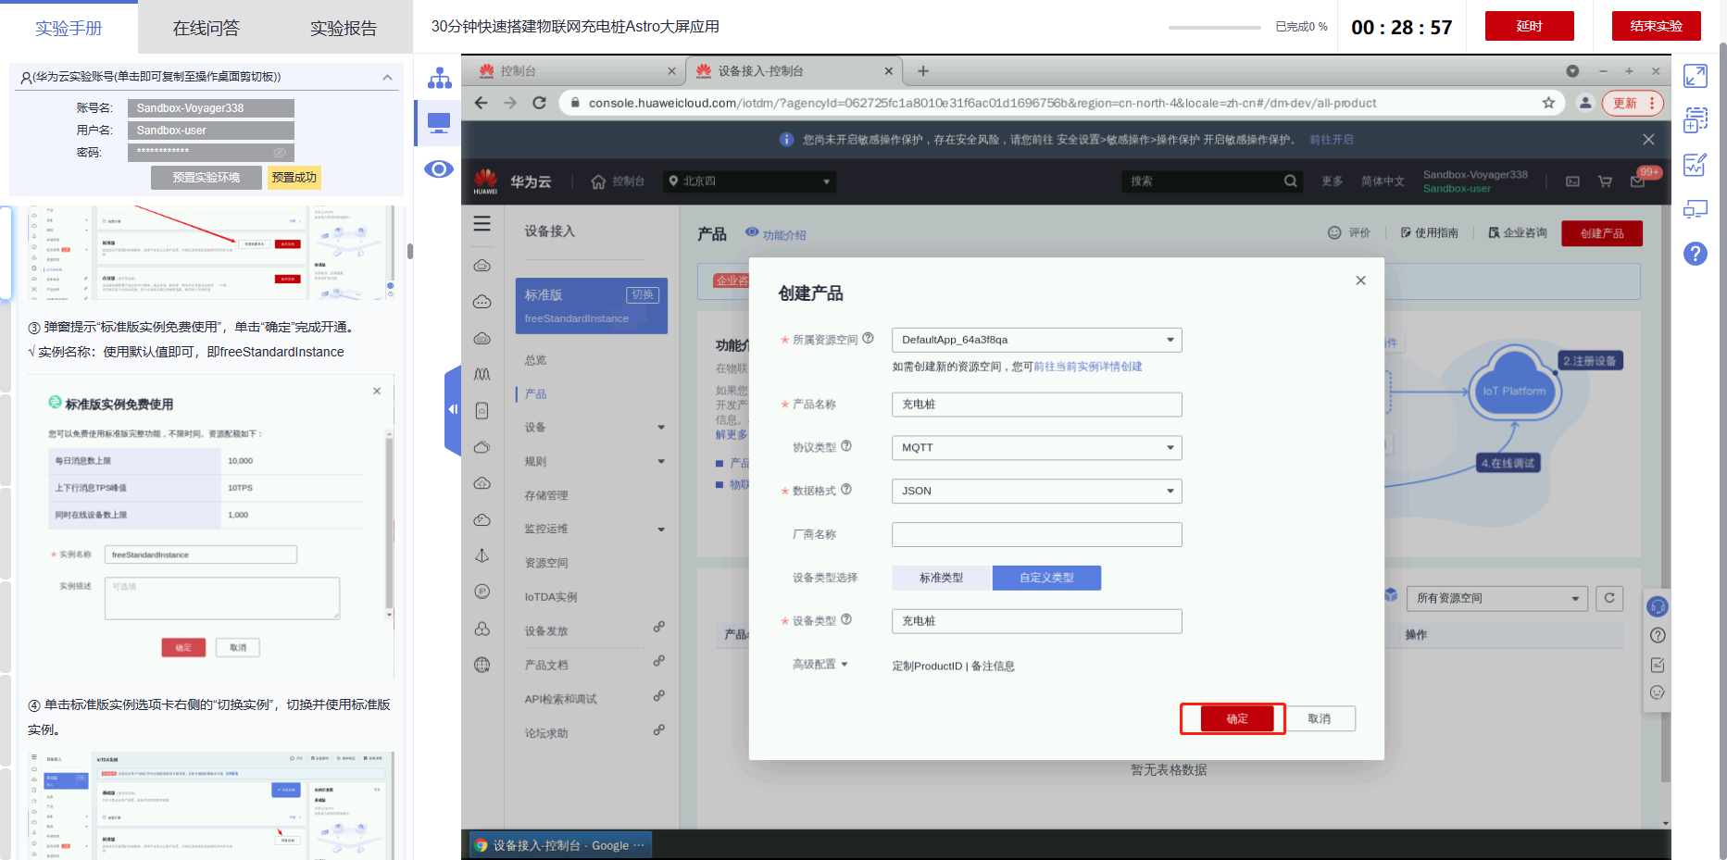
Task: Follow the 前往当前实例详情创建 link
Action: coord(1087,367)
